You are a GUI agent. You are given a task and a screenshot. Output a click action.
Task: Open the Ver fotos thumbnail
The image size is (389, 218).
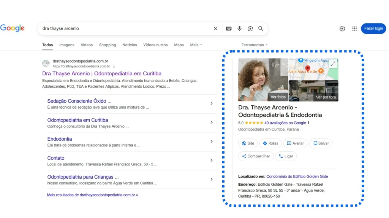coord(263,80)
